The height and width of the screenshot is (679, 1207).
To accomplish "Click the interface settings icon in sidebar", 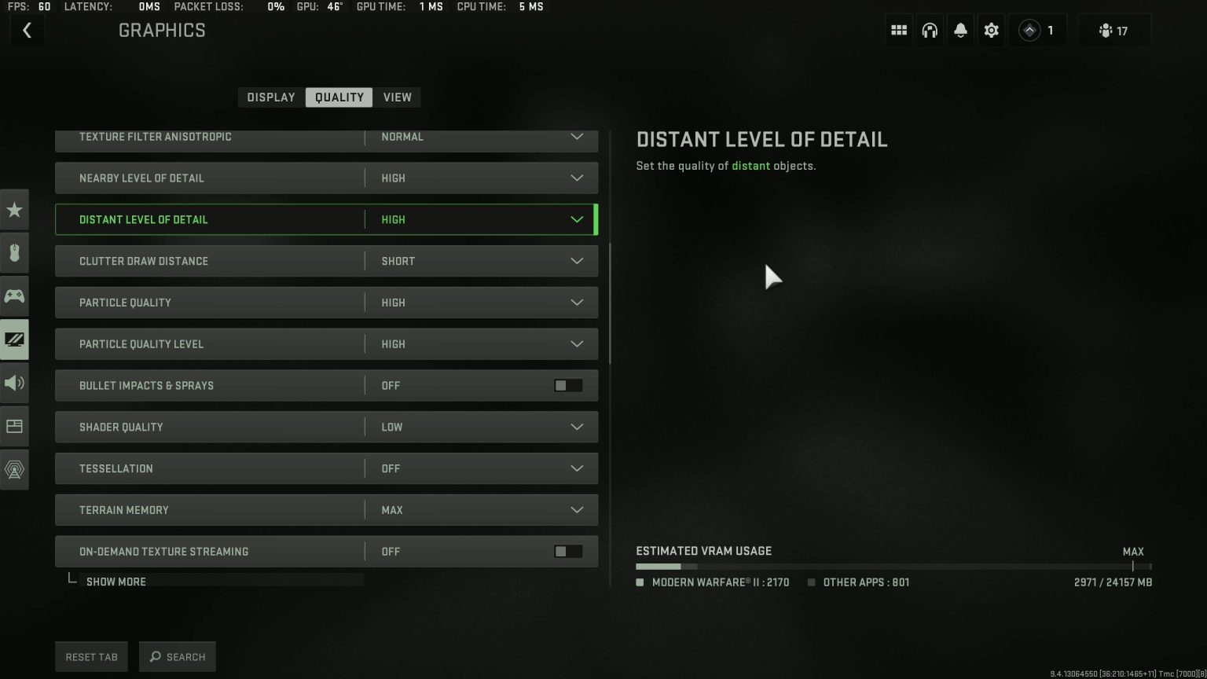I will 14,426.
